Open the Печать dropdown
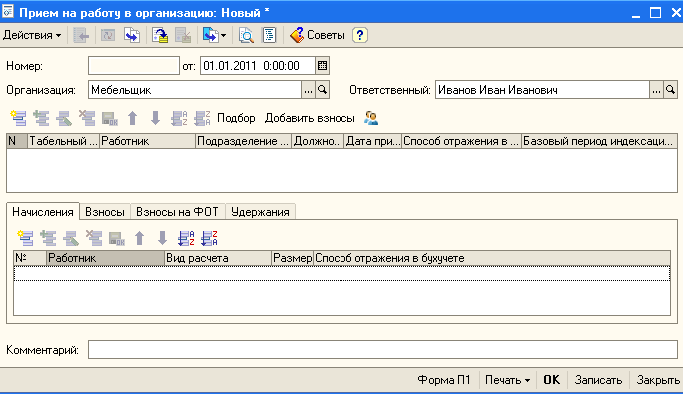683x394 pixels. point(507,380)
